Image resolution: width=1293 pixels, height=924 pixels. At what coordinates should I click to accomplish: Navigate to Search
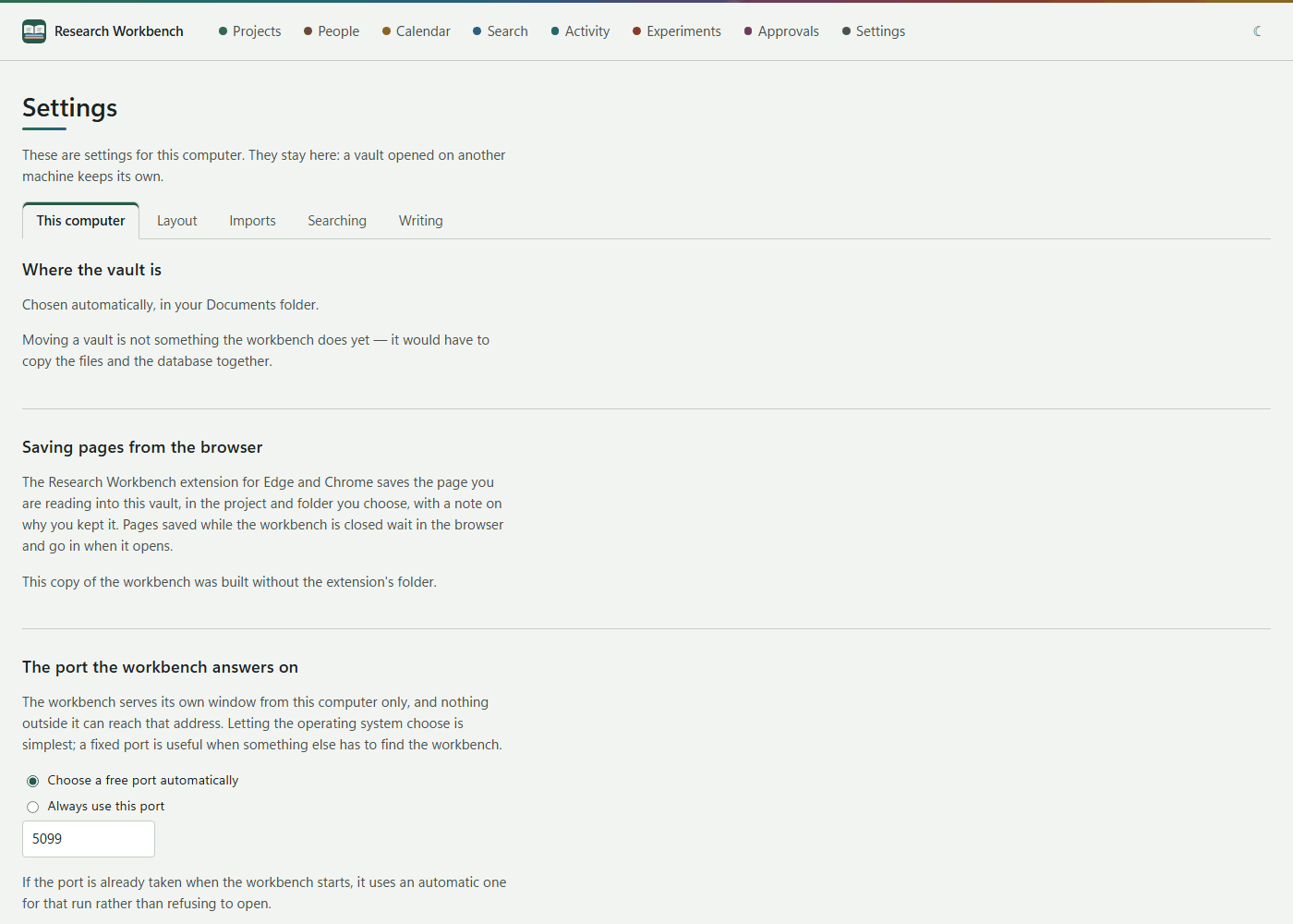pyautogui.click(x=501, y=31)
